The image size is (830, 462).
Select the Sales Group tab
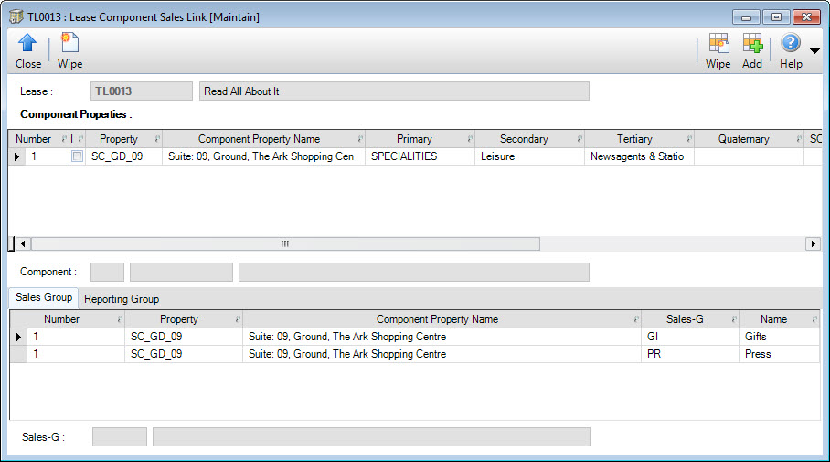click(x=44, y=297)
